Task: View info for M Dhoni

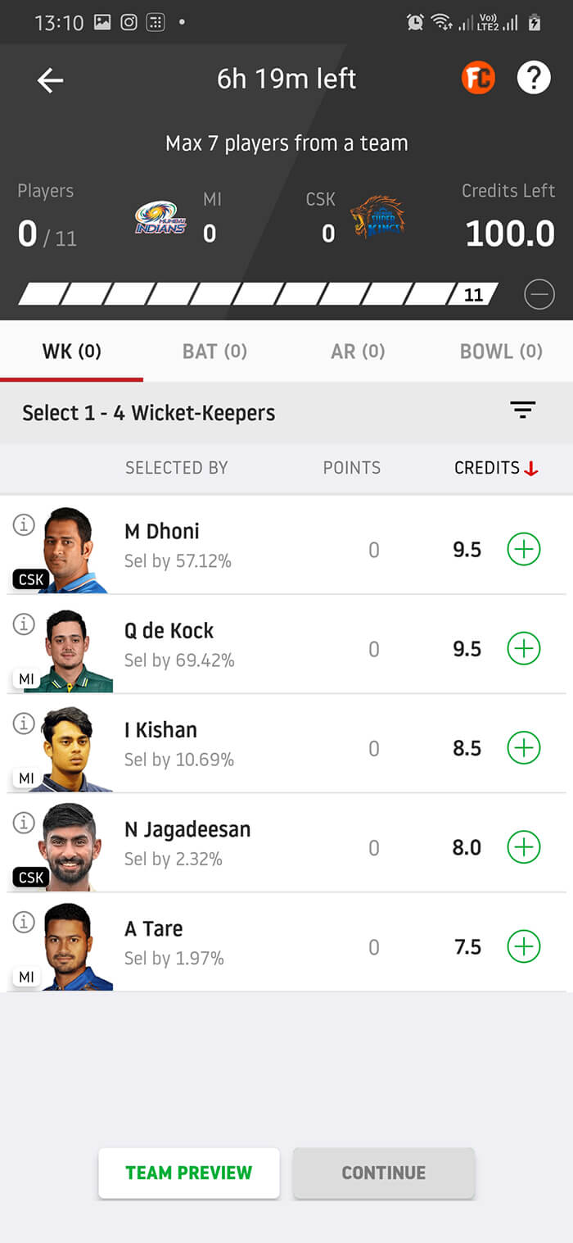Action: click(x=24, y=524)
